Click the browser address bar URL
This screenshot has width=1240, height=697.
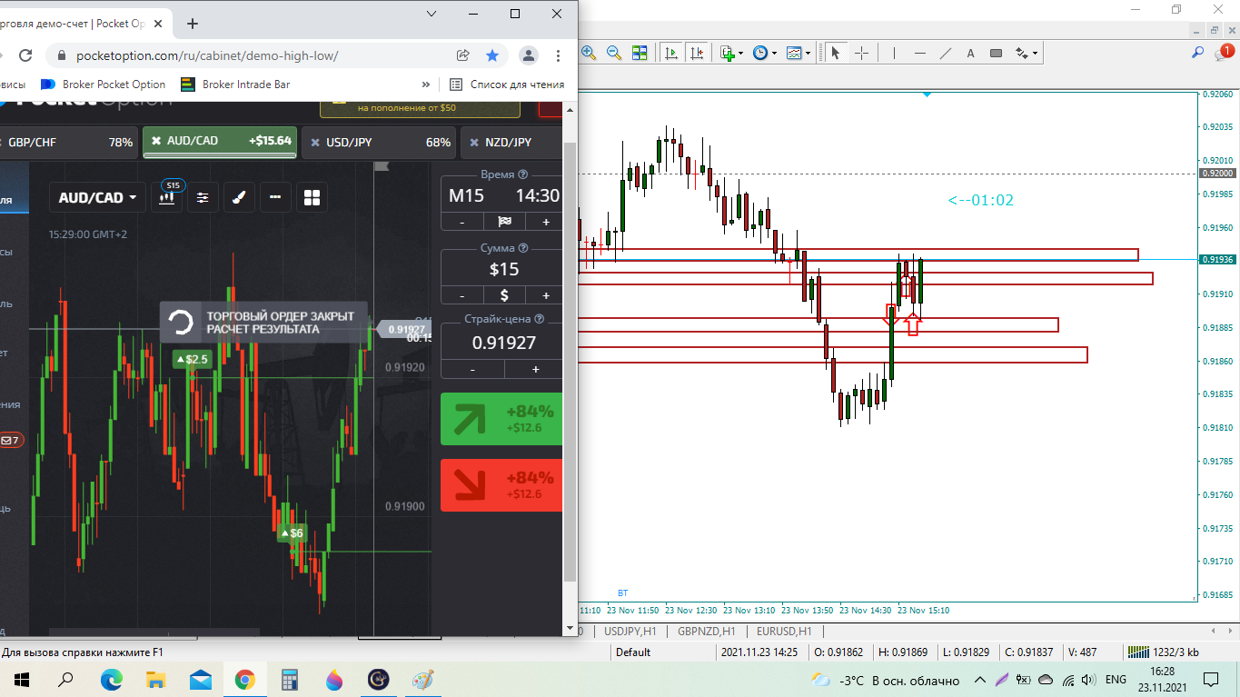pyautogui.click(x=207, y=55)
